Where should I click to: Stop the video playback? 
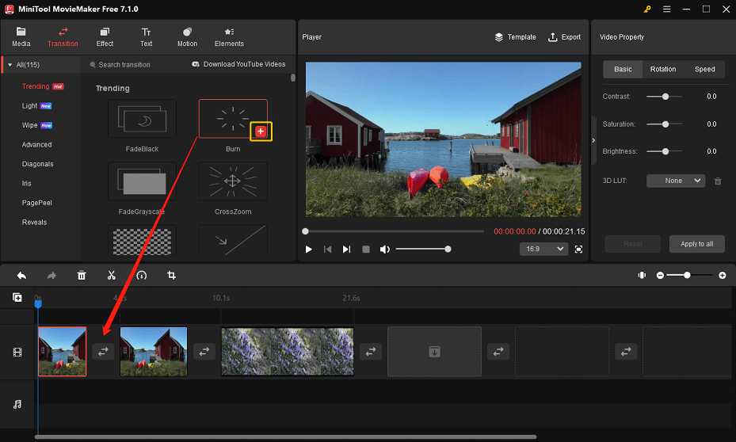(366, 250)
